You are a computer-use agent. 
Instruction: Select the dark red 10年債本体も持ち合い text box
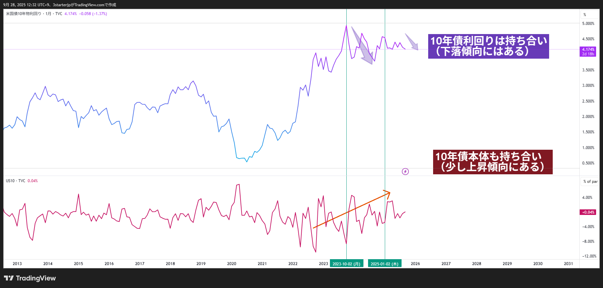point(493,162)
